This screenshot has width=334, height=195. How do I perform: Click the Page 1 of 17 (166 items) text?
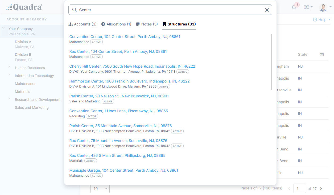point(261,188)
